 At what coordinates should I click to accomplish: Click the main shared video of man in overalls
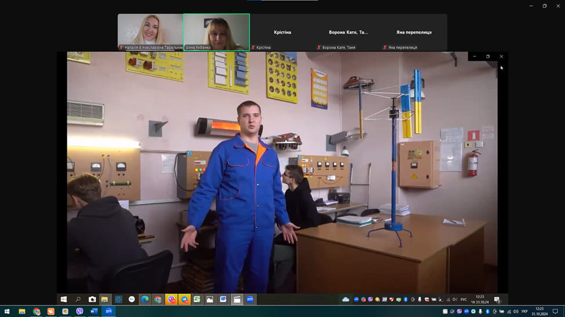(x=282, y=172)
